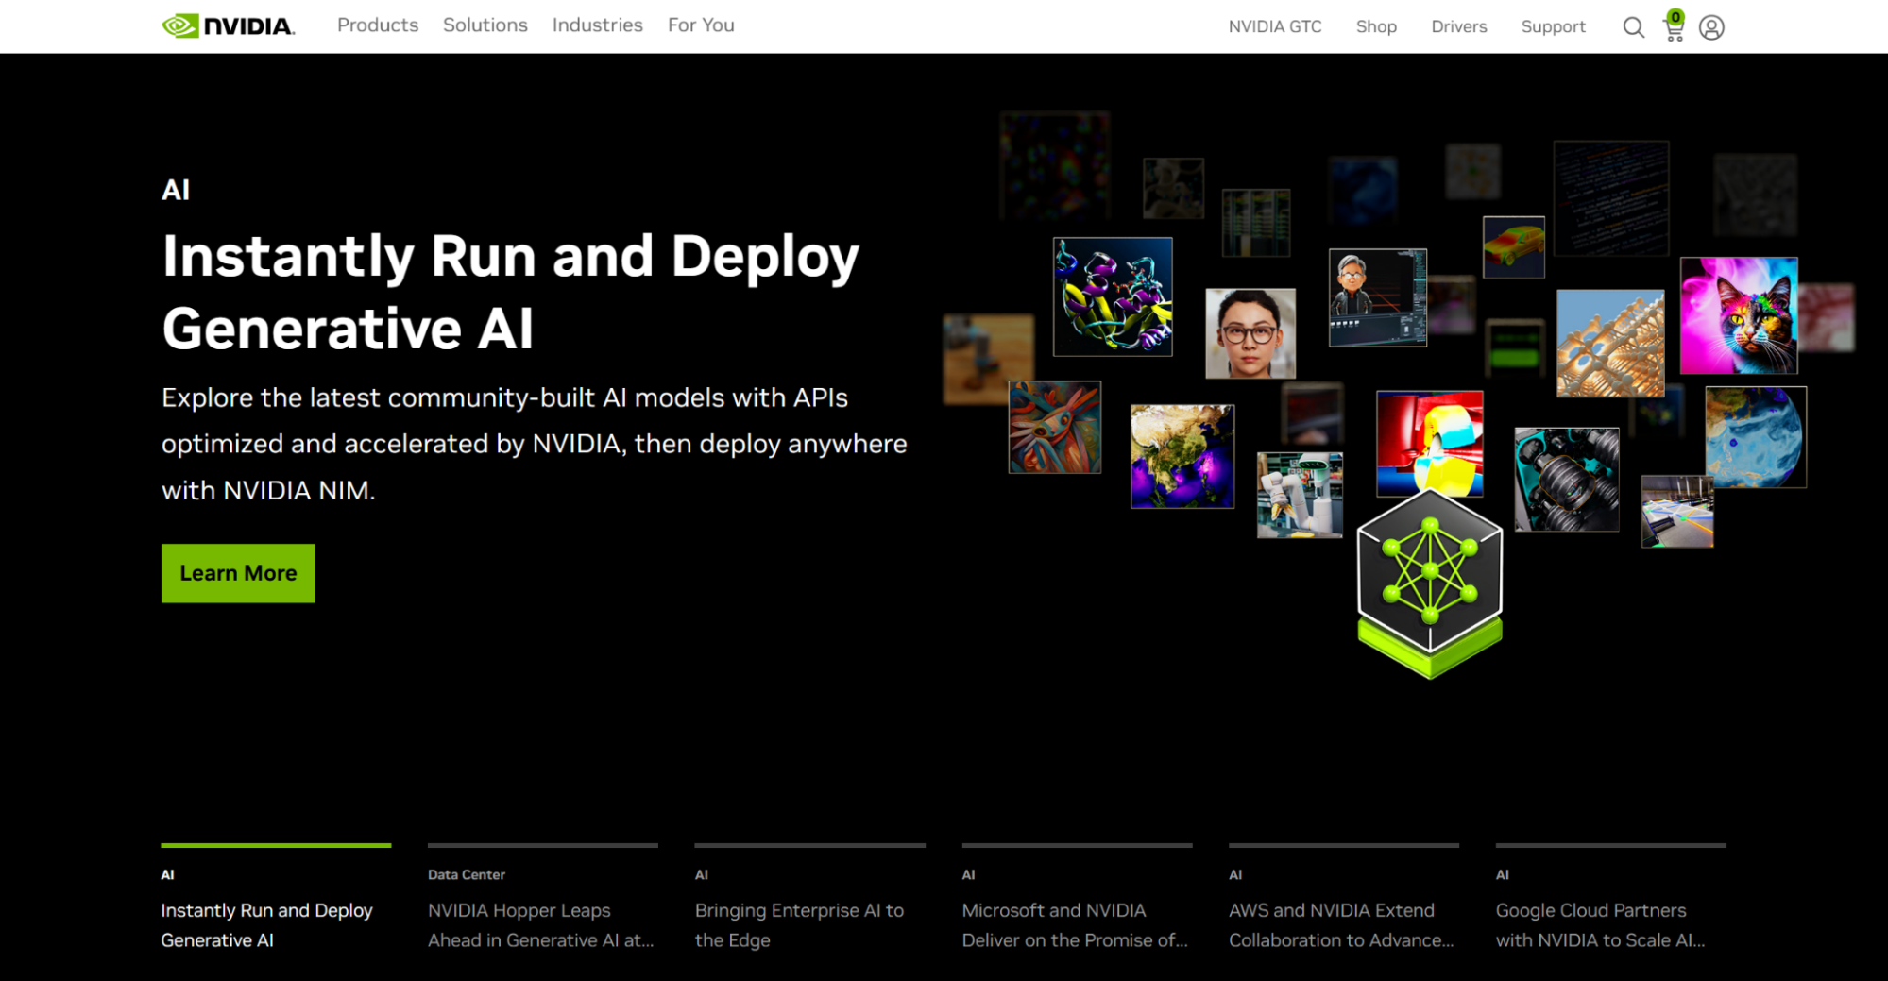Open the Solutions menu
The image size is (1888, 981).
coord(485,25)
